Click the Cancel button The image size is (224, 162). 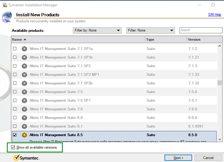pyautogui.click(x=208, y=158)
